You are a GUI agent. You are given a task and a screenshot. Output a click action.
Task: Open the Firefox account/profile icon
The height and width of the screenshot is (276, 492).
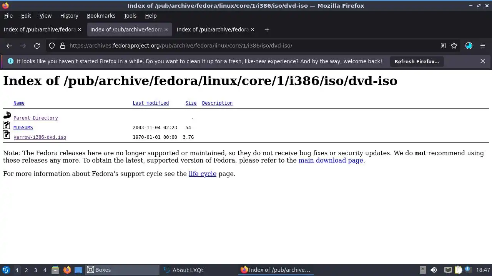(x=469, y=46)
